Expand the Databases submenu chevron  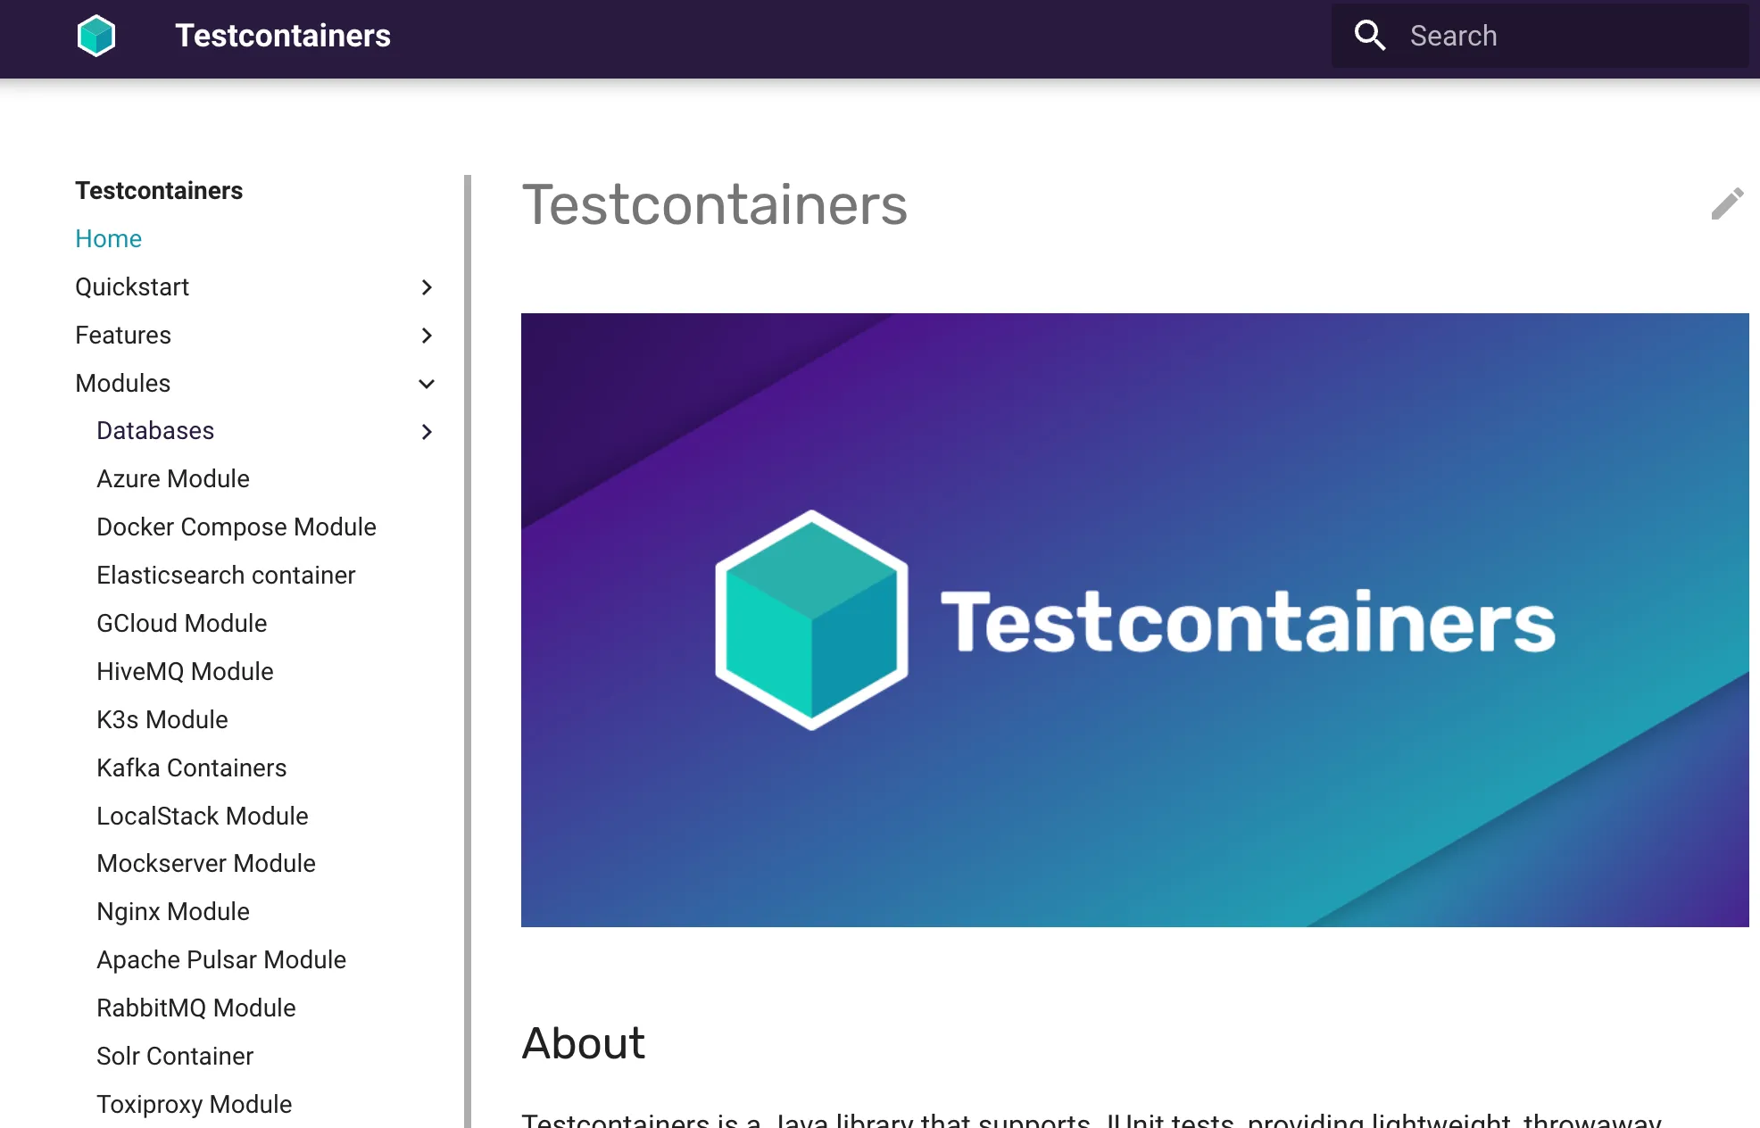pos(427,432)
